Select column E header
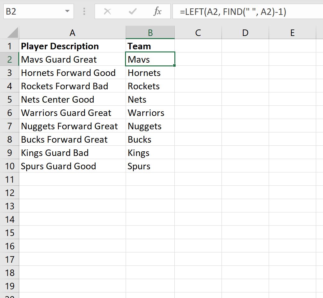The width and height of the screenshot is (323, 298). [292, 32]
